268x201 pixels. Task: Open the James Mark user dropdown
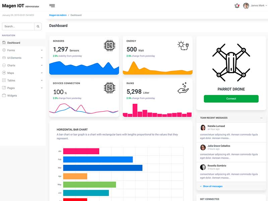click(x=259, y=5)
